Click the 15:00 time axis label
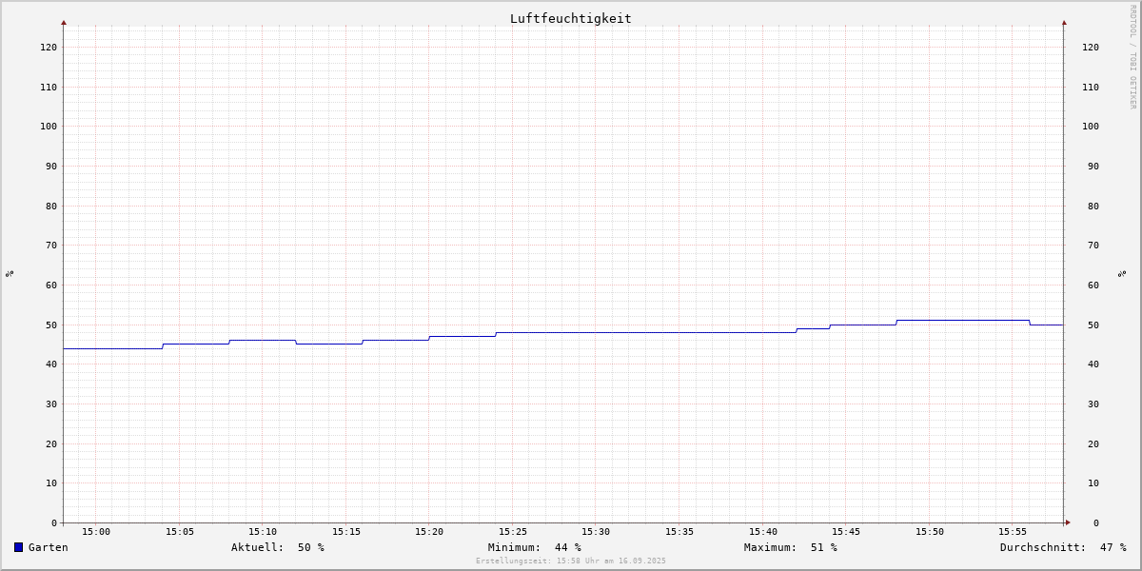This screenshot has height=571, width=1142. click(96, 531)
